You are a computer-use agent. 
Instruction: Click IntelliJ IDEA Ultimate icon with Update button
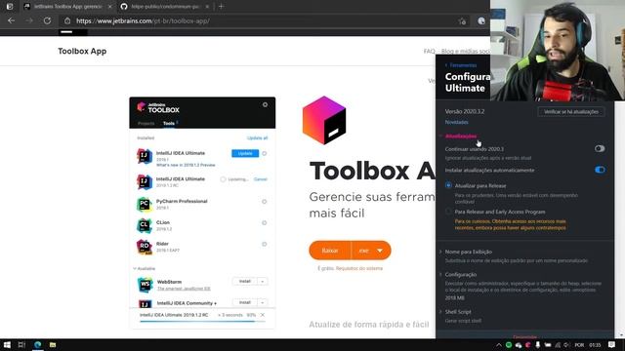(x=145, y=156)
